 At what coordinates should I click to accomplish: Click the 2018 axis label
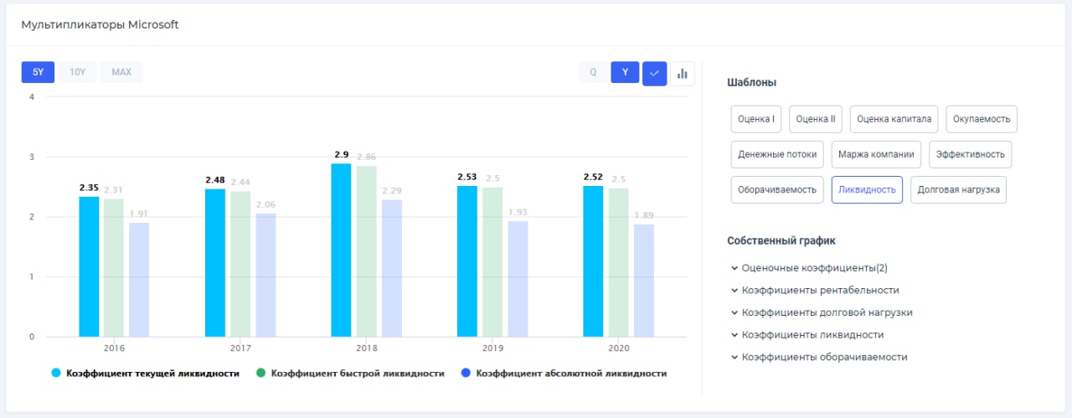tap(366, 347)
